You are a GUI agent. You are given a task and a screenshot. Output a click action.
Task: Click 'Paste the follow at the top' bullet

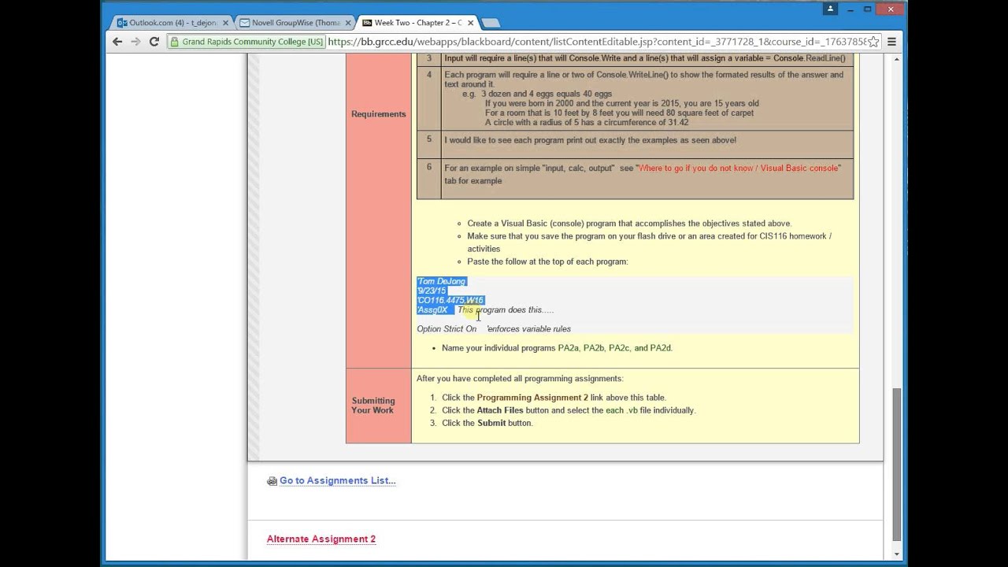(x=547, y=261)
